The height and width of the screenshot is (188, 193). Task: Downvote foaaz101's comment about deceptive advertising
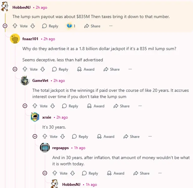43,69
